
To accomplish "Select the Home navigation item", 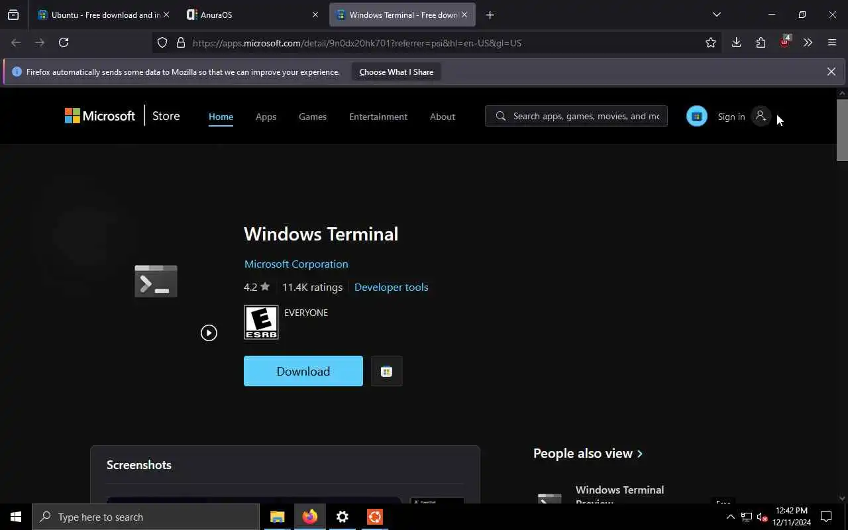I will [221, 117].
